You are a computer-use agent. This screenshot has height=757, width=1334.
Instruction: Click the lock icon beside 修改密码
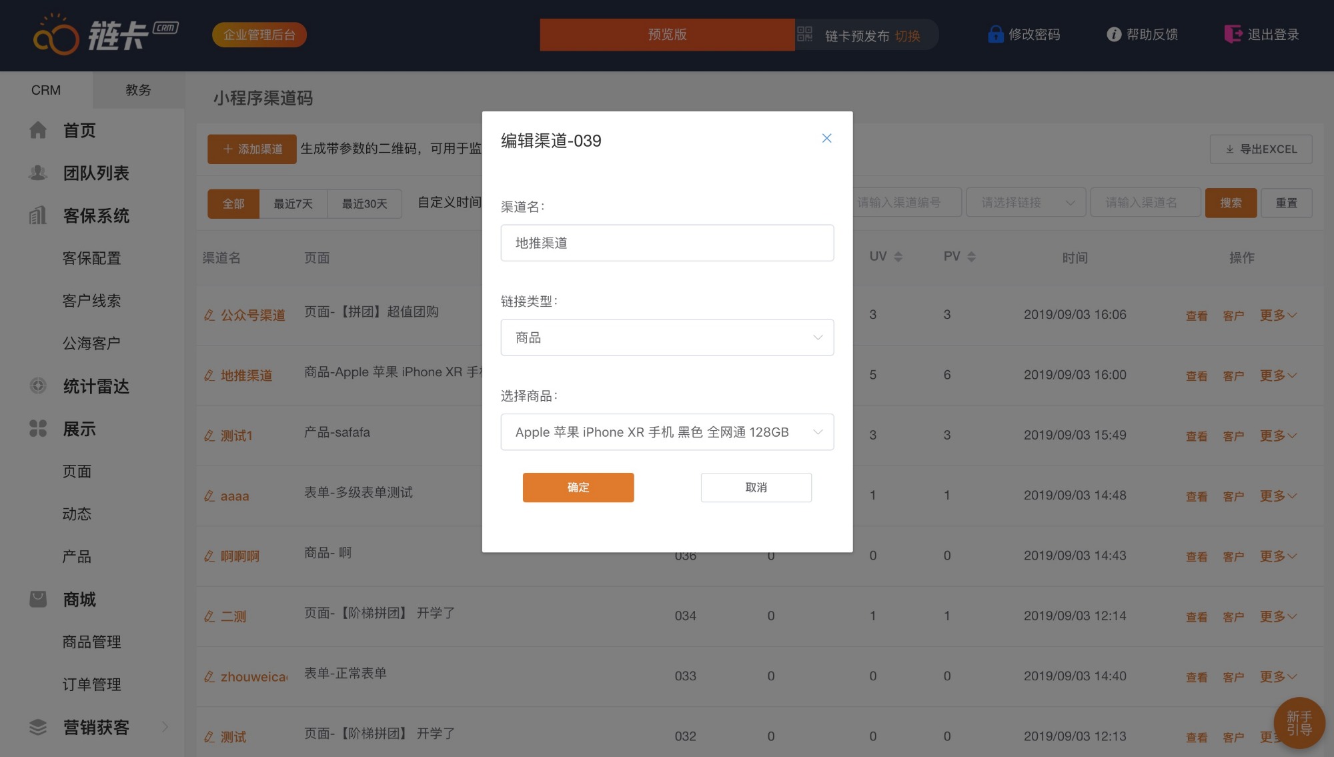[x=995, y=35]
